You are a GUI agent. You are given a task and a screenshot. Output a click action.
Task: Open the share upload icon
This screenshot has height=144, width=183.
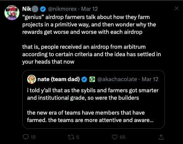(x=161, y=137)
